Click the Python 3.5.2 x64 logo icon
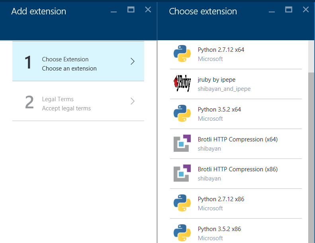Image resolution: width=315 pixels, height=243 pixels. pyautogui.click(x=182, y=113)
